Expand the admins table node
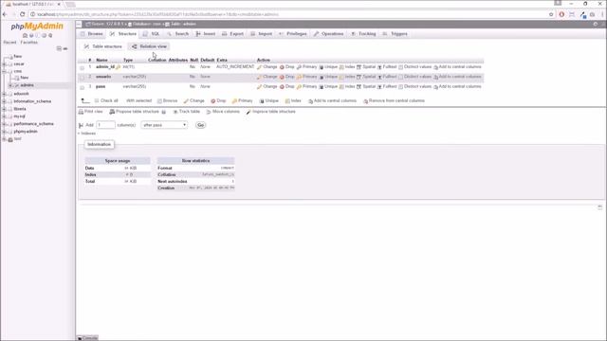The image size is (607, 341). [x=10, y=85]
